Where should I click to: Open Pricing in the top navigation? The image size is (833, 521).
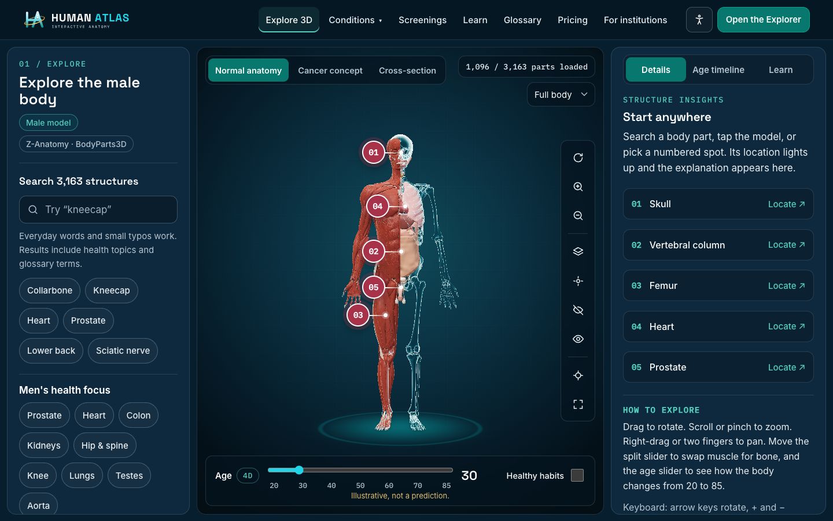573,20
